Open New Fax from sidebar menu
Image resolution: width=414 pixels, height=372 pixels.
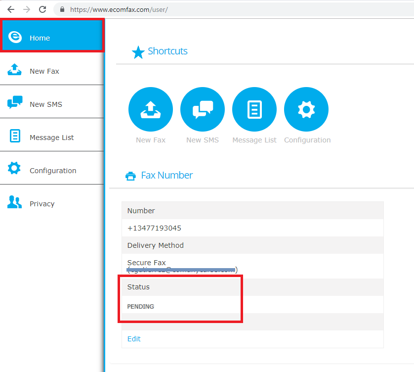coord(52,68)
